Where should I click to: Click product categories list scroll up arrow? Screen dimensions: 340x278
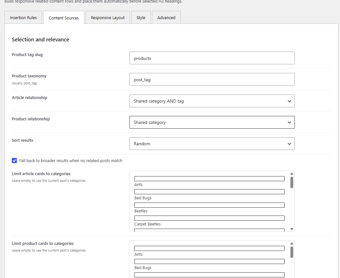(292, 244)
